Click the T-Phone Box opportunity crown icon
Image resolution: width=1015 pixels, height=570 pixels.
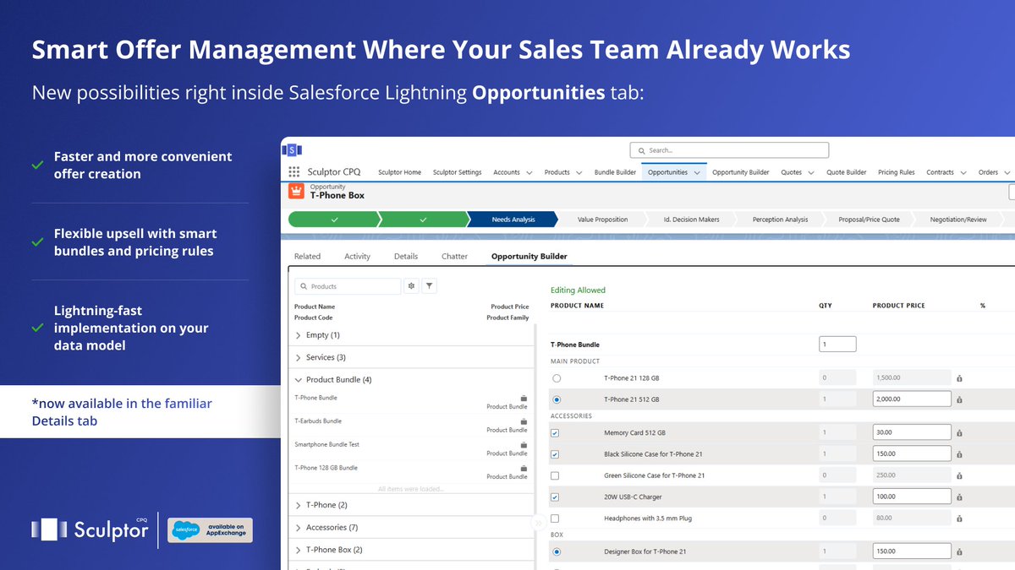[x=296, y=191]
